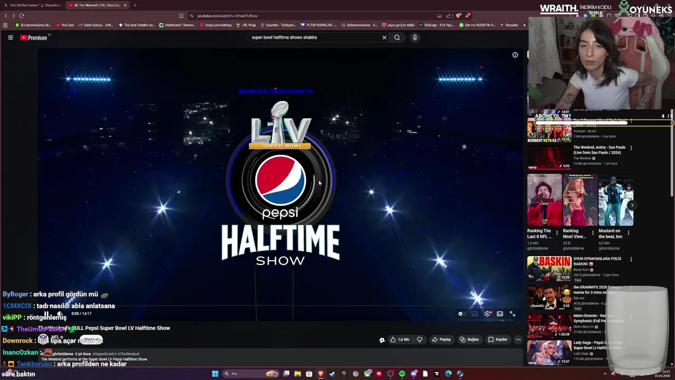
Task: Open The best ChatBot bookmark
Action: point(137,25)
